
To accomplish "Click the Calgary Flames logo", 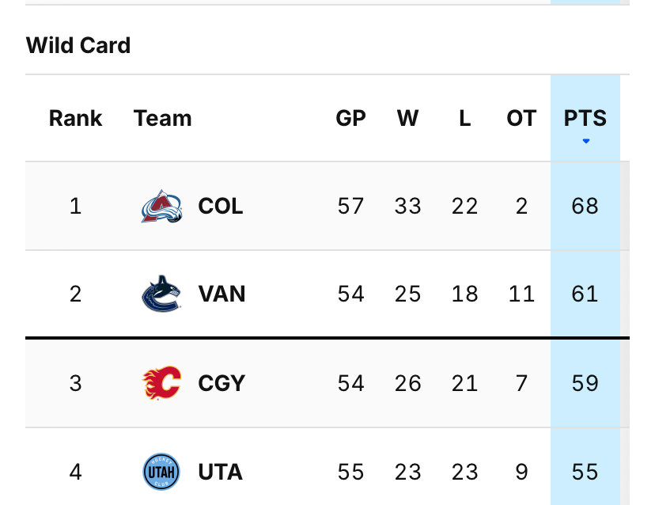I will [161, 383].
